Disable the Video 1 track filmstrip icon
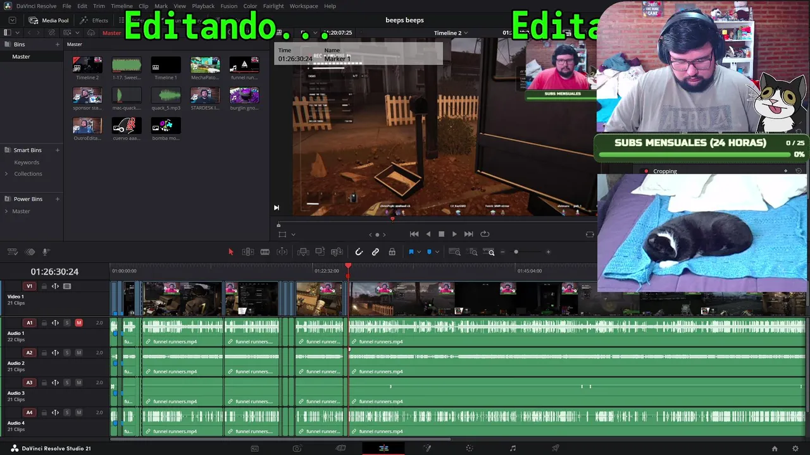Image resolution: width=810 pixels, height=455 pixels. (x=67, y=286)
